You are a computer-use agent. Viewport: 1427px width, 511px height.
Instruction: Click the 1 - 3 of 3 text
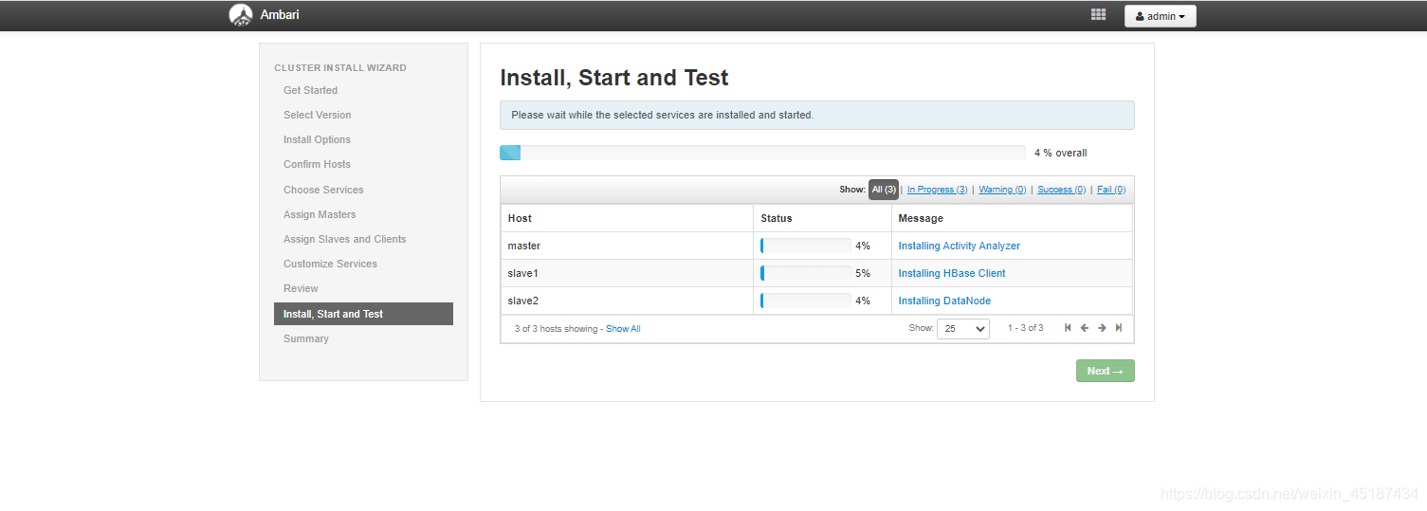click(x=1025, y=328)
